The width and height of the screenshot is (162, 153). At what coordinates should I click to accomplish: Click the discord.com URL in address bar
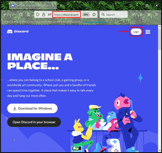pyautogui.click(x=66, y=15)
